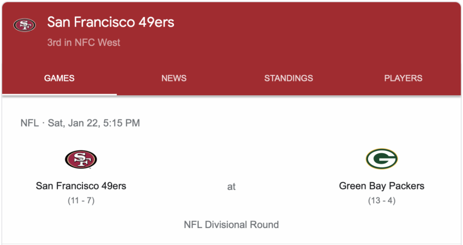Image resolution: width=463 pixels, height=245 pixels.
Task: Click the 49ers logo in game card
Action: point(81,159)
